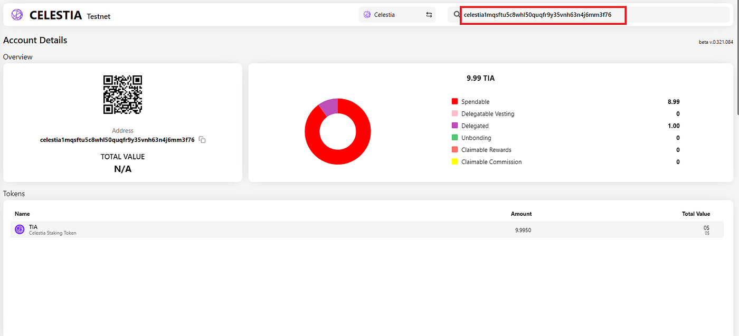Click the CELESTIA title text
The width and height of the screenshot is (739, 336).
click(x=55, y=15)
